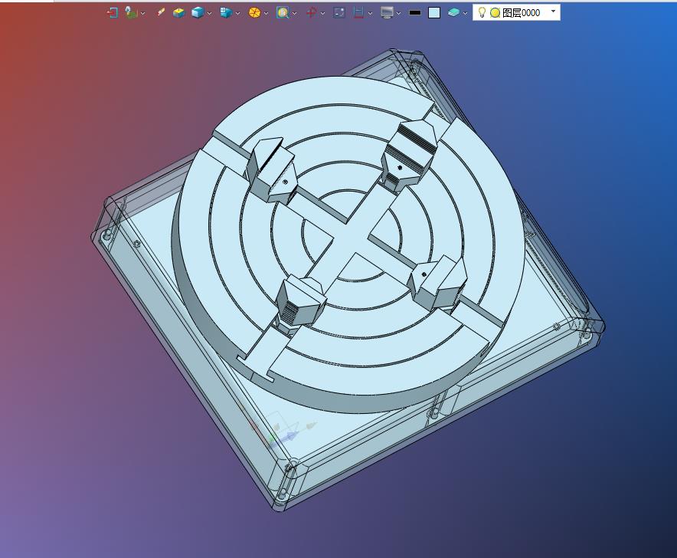Open the view orientation dropdown arrow
The width and height of the screenshot is (677, 558).
coord(238,13)
